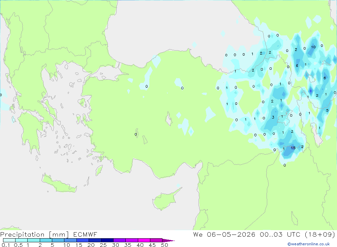Click the '10' precipitation value on the map
The image size is (337, 247).
(x=313, y=47)
